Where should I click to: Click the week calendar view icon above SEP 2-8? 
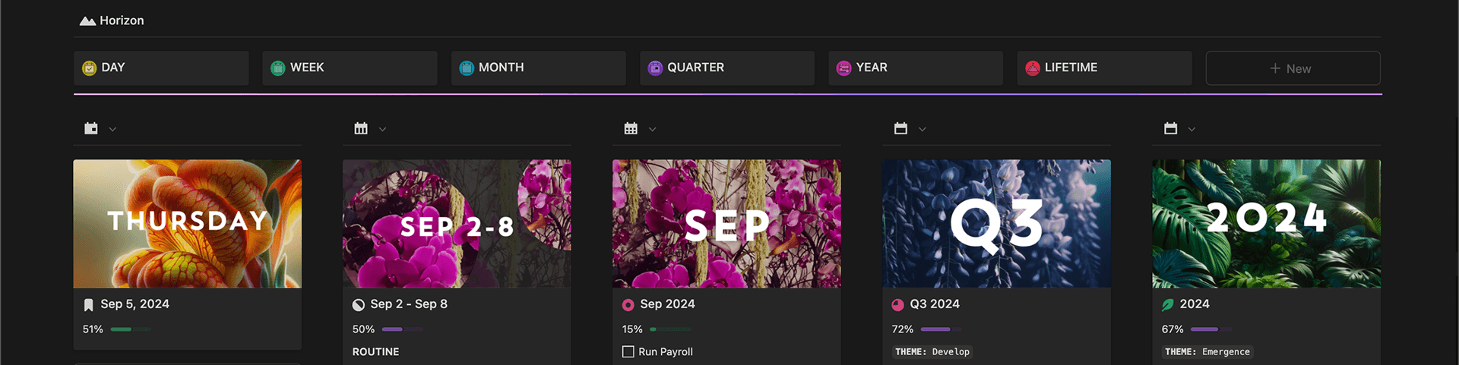pyautogui.click(x=361, y=128)
